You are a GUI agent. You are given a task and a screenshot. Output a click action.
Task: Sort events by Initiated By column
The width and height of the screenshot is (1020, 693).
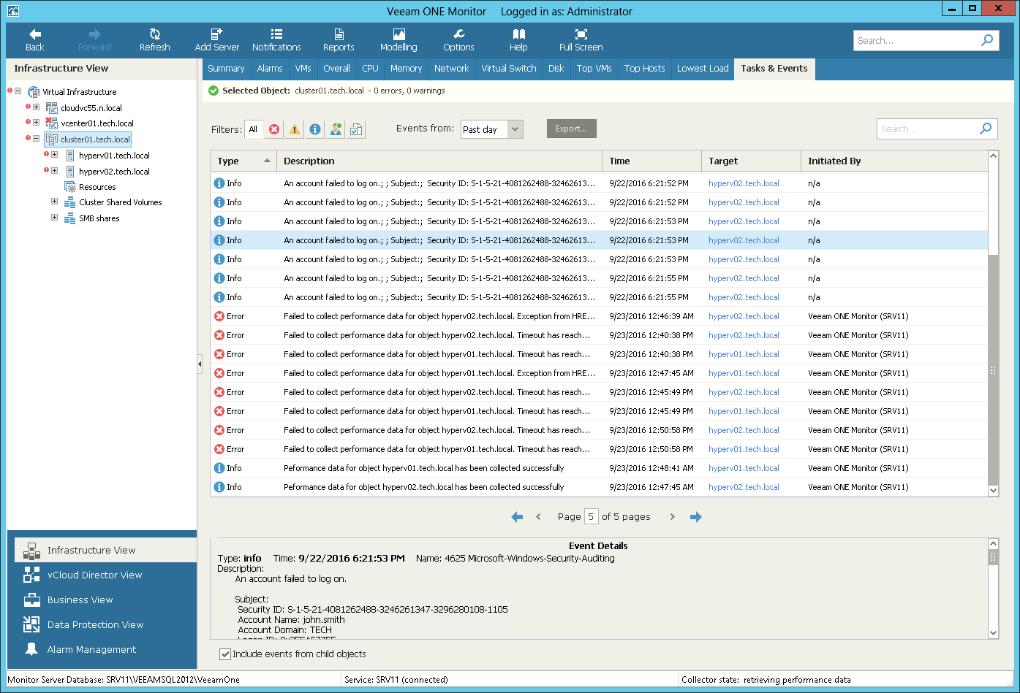pyautogui.click(x=894, y=161)
